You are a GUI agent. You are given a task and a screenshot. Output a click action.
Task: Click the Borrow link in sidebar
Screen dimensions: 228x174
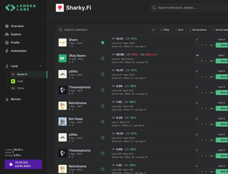pyautogui.click(x=15, y=99)
